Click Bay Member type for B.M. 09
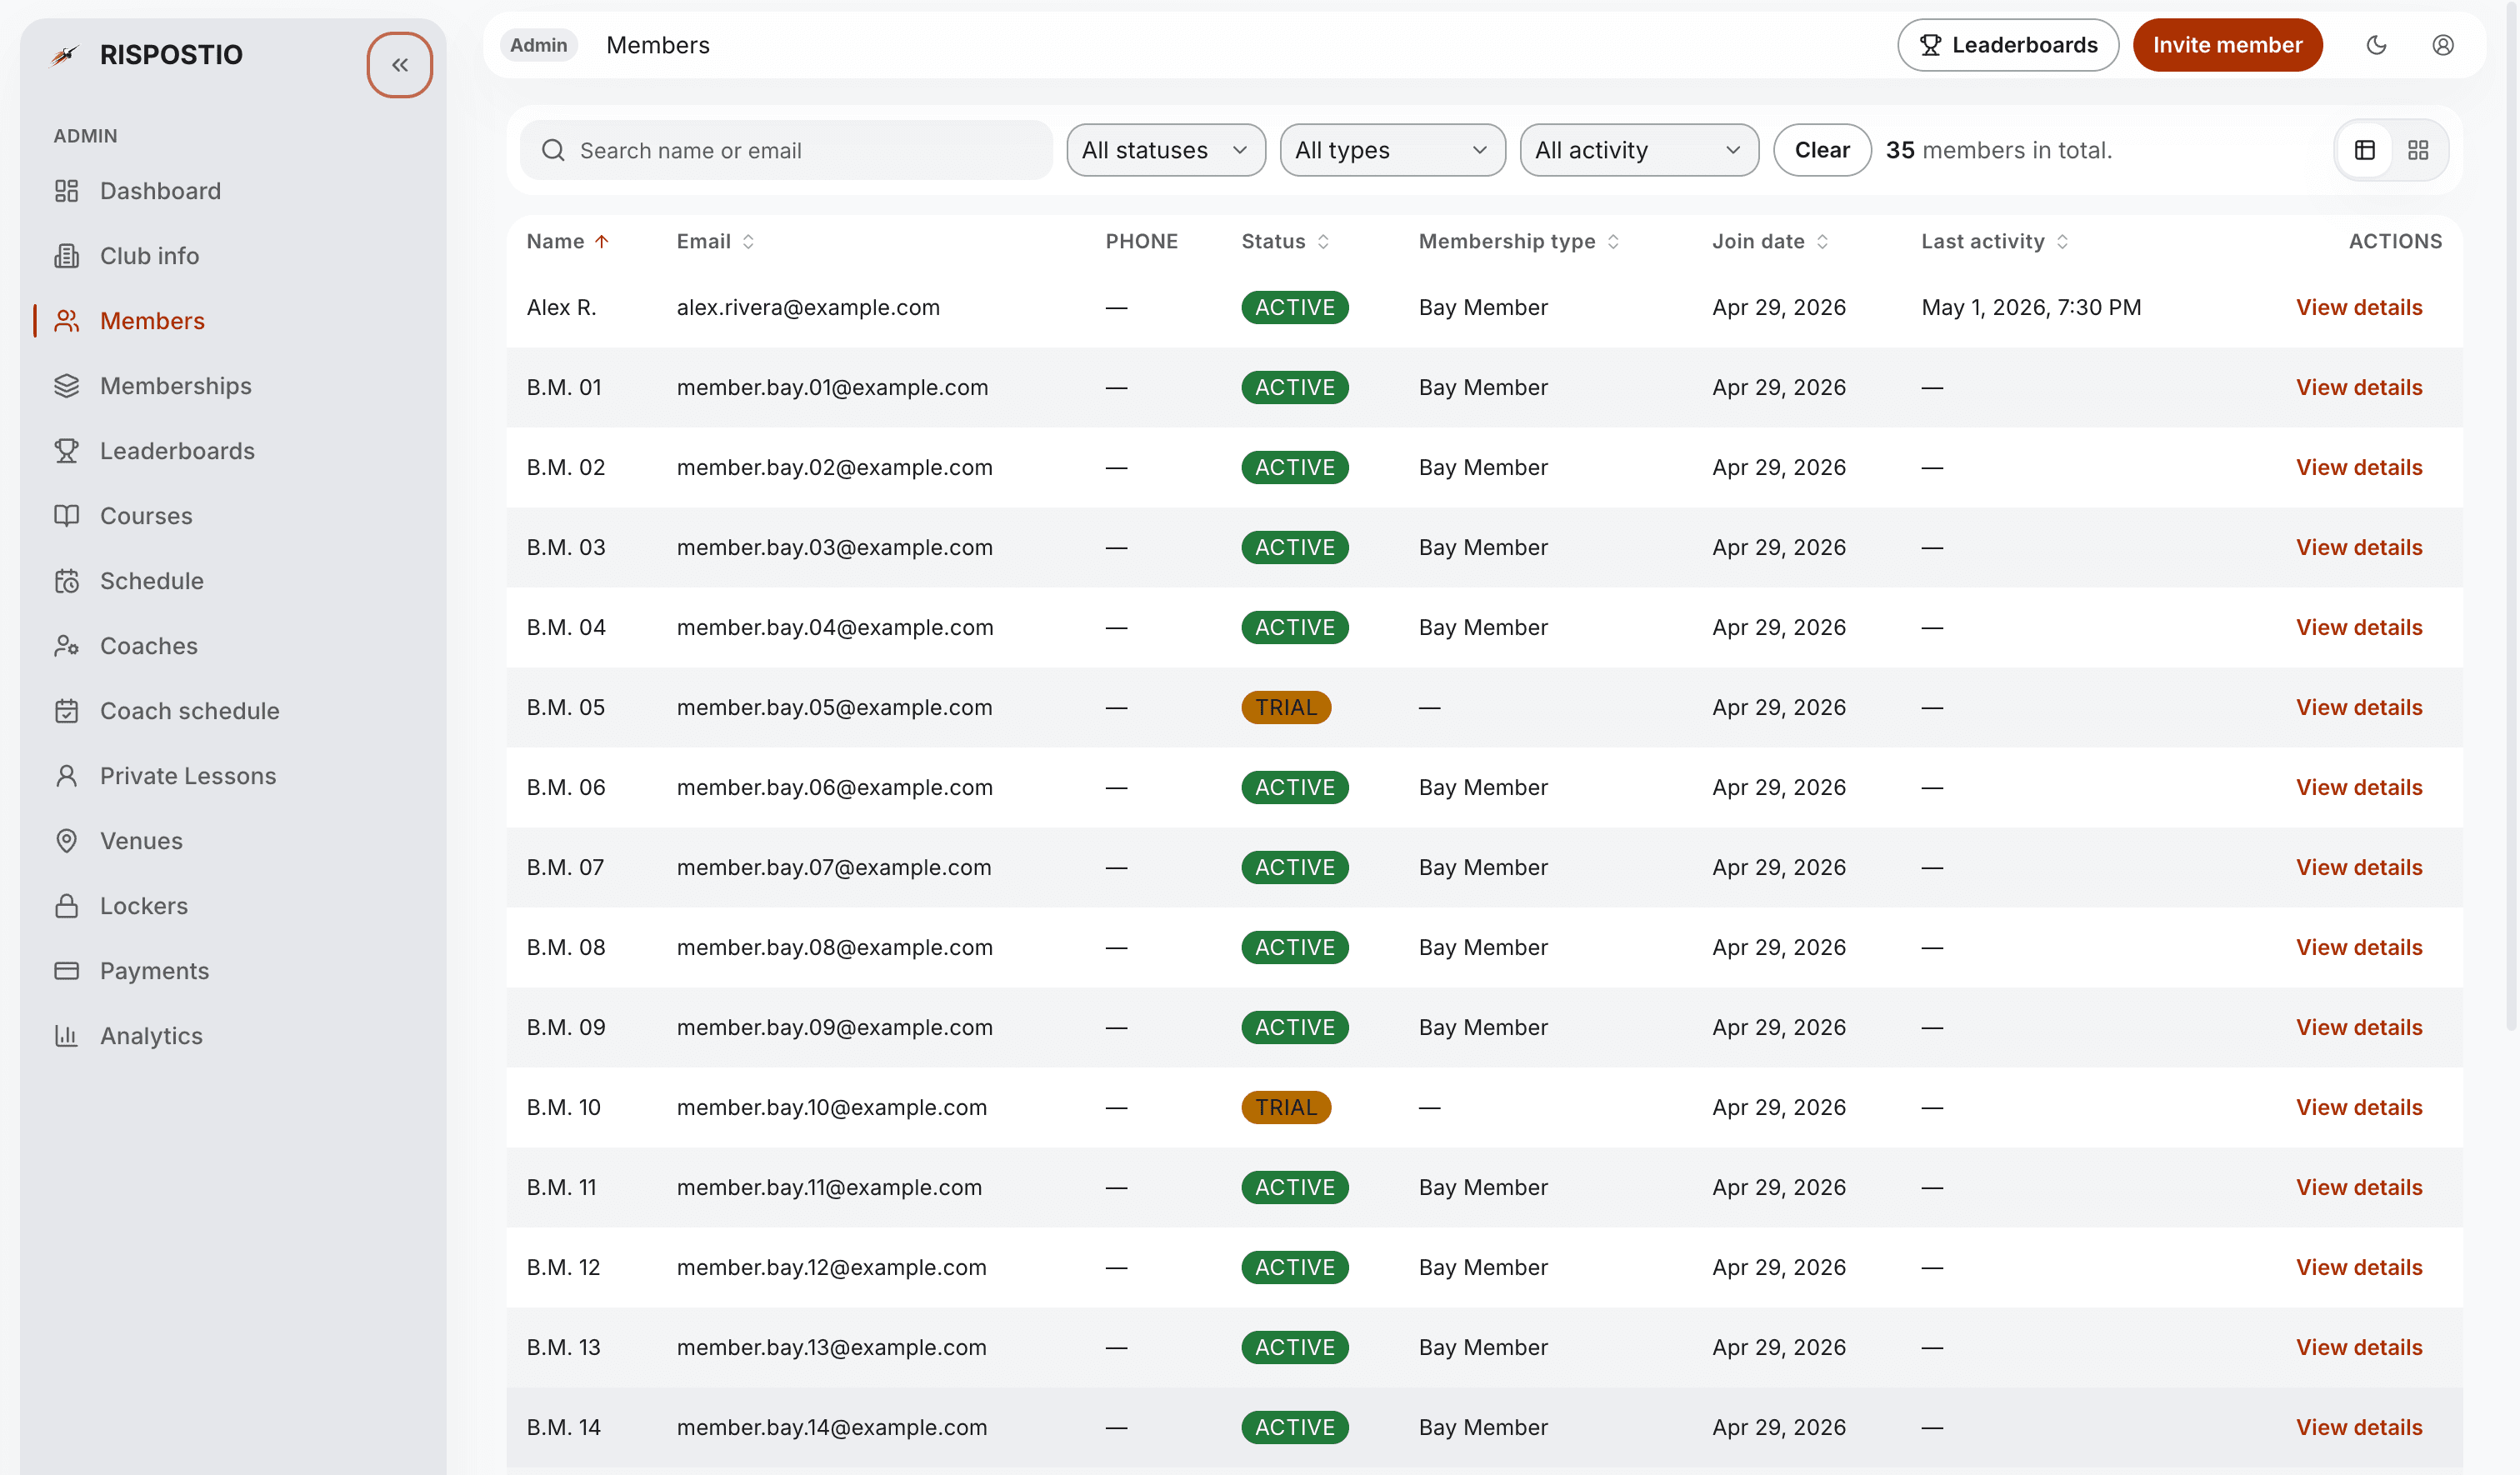The width and height of the screenshot is (2520, 1475). pos(1483,1027)
